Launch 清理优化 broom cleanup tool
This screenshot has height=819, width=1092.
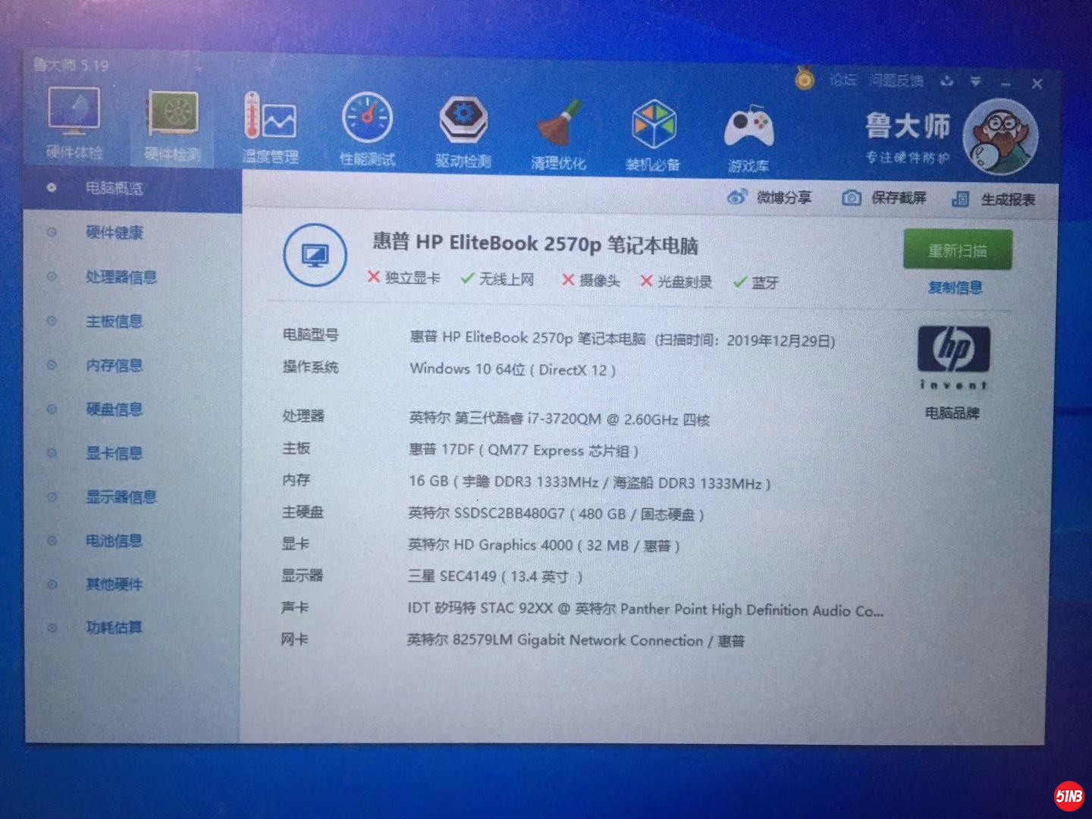[x=558, y=130]
